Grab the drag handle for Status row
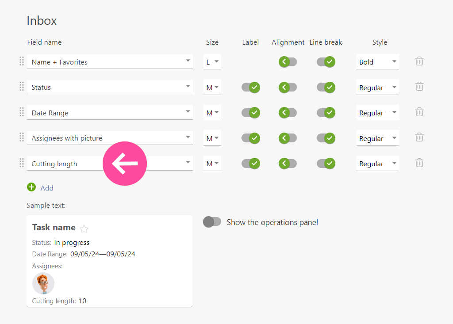Screen dimensions: 453x324 (x=22, y=86)
